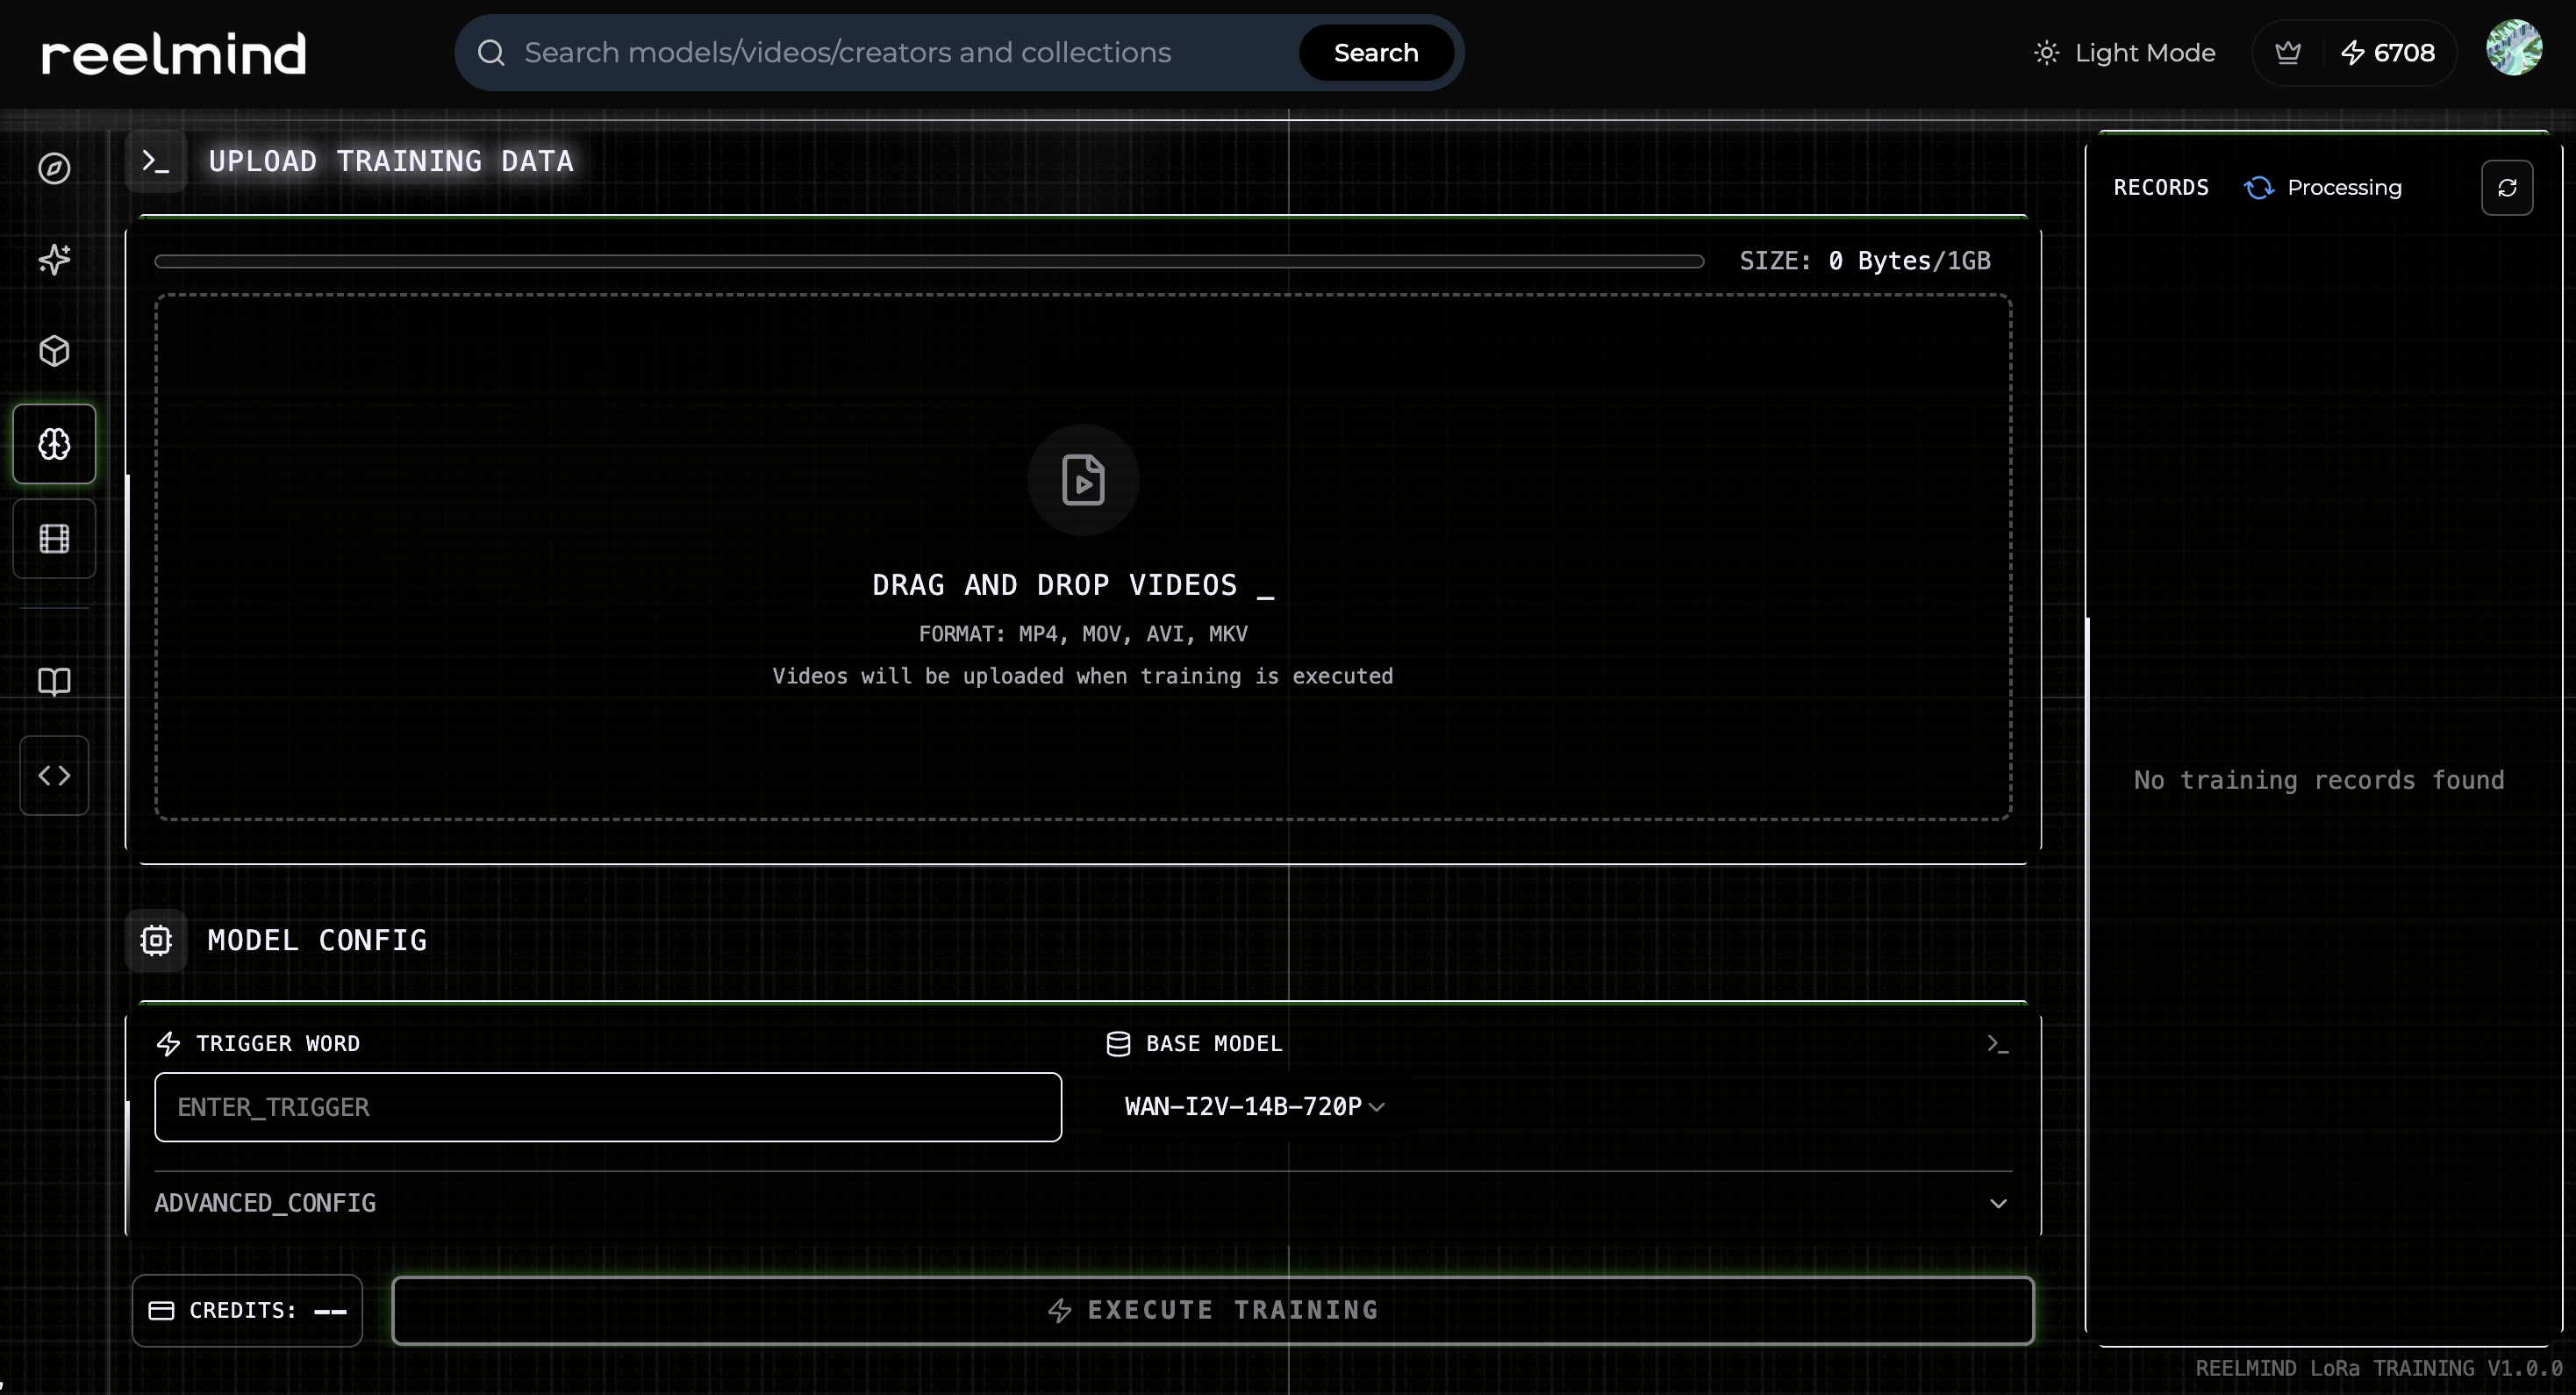The height and width of the screenshot is (1395, 2576).
Task: Click the open book docs icon
Action: 54,682
